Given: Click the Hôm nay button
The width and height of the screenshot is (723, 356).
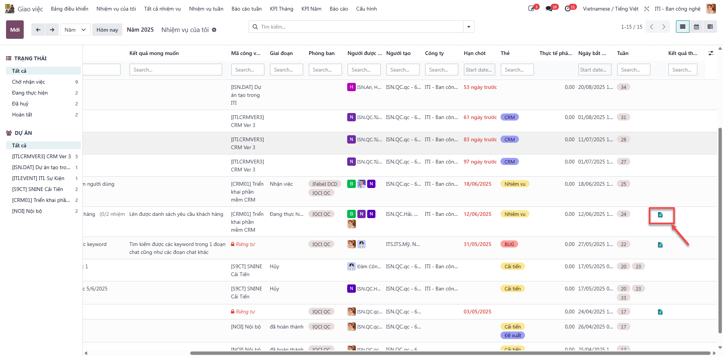Looking at the screenshot, I should point(107,30).
